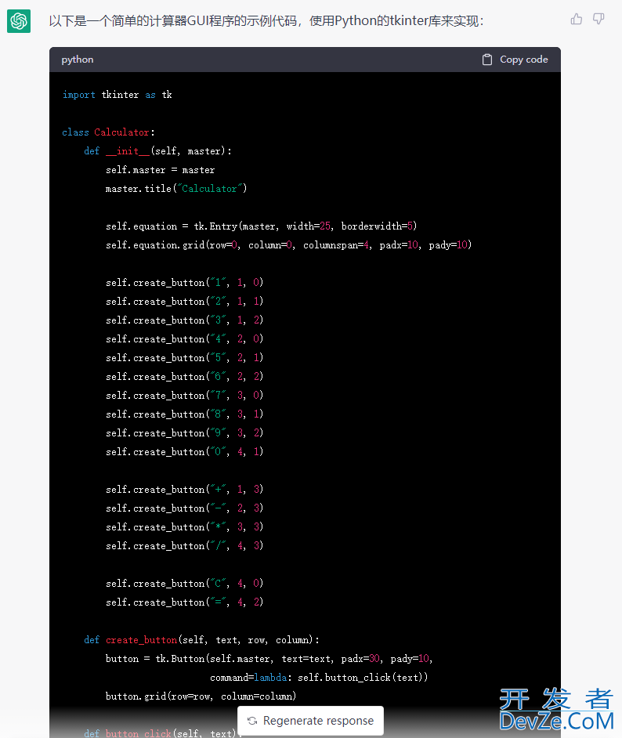Image resolution: width=622 pixels, height=738 pixels.
Task: Click the create_button("=", 4, 2) line
Action: tap(184, 602)
